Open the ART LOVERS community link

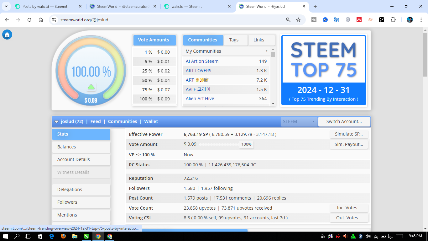[x=198, y=71]
